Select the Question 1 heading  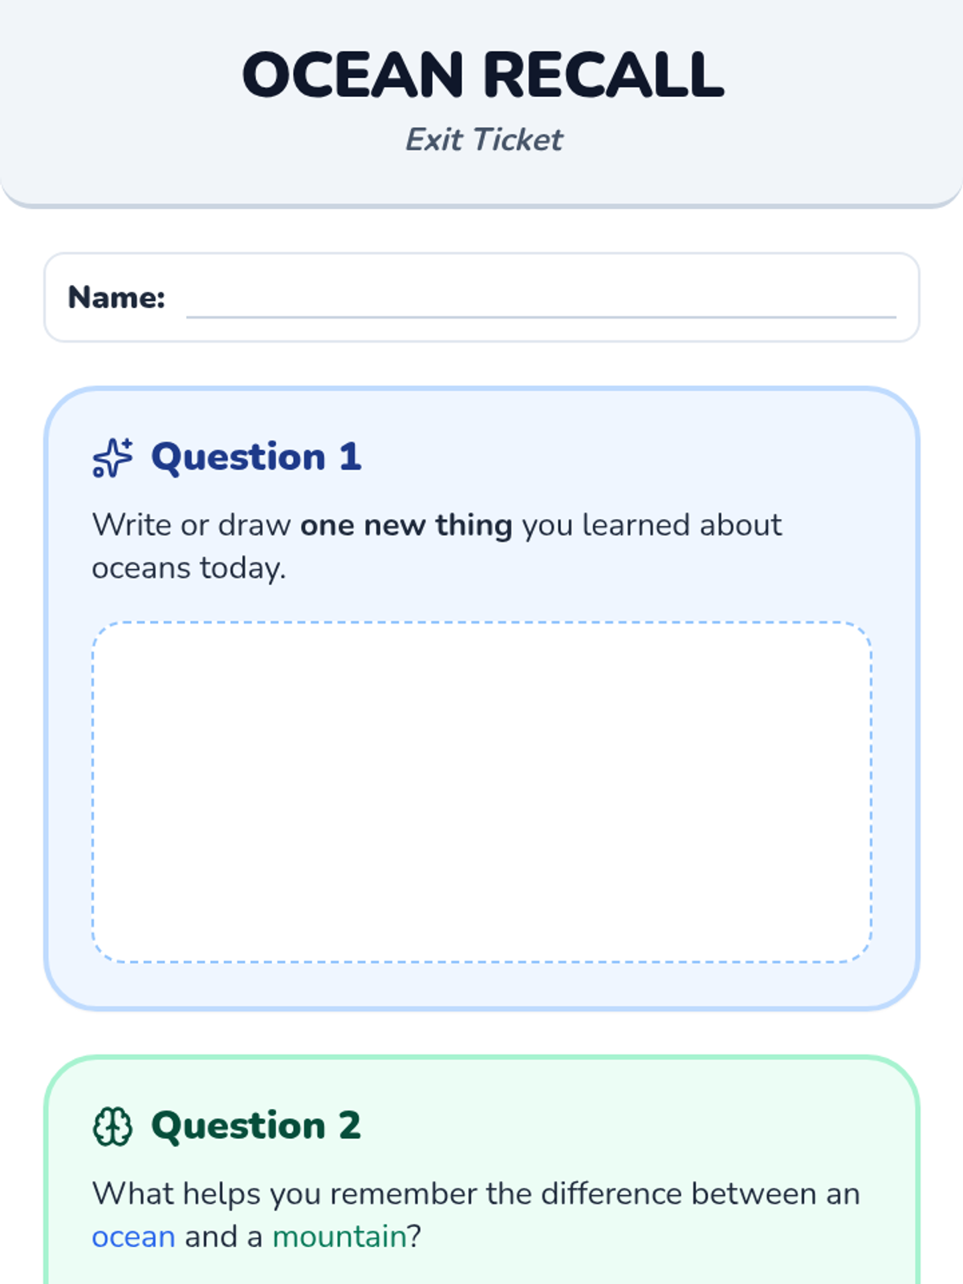pos(256,457)
